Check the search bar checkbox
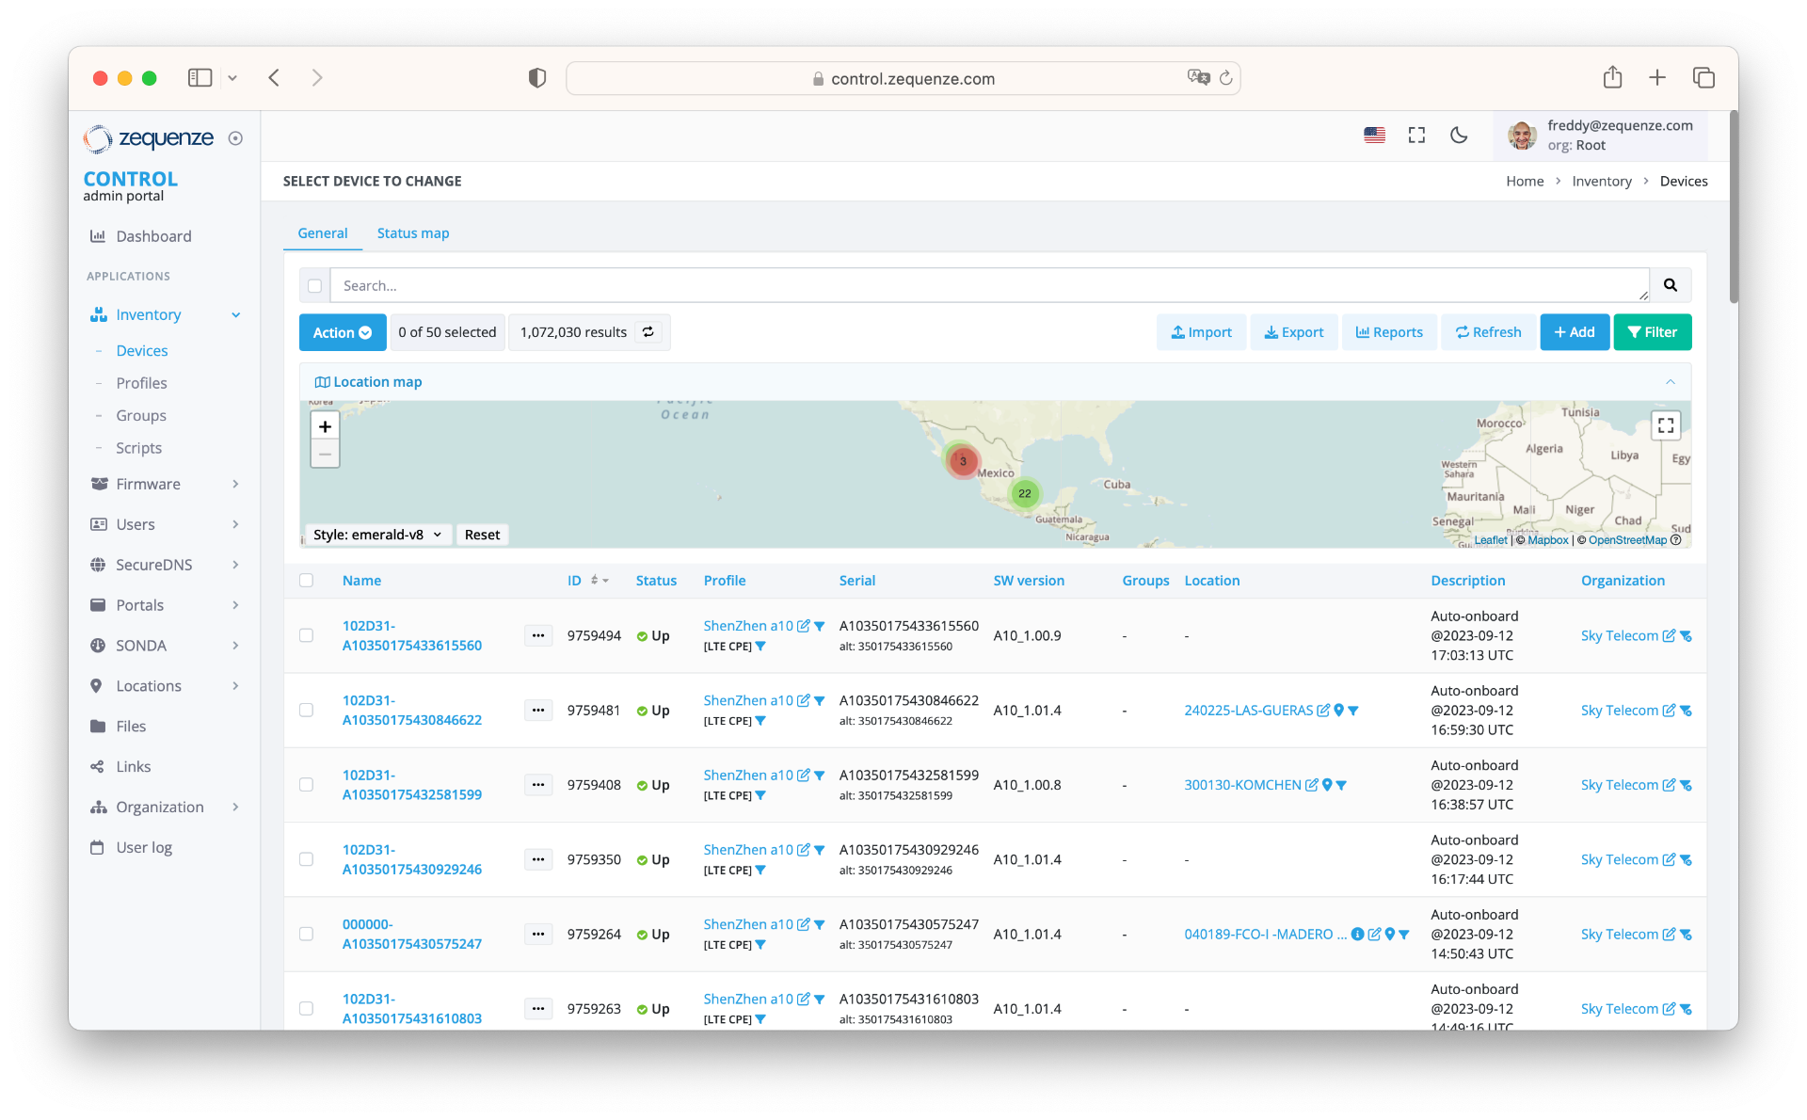This screenshot has width=1807, height=1120. coord(314,286)
